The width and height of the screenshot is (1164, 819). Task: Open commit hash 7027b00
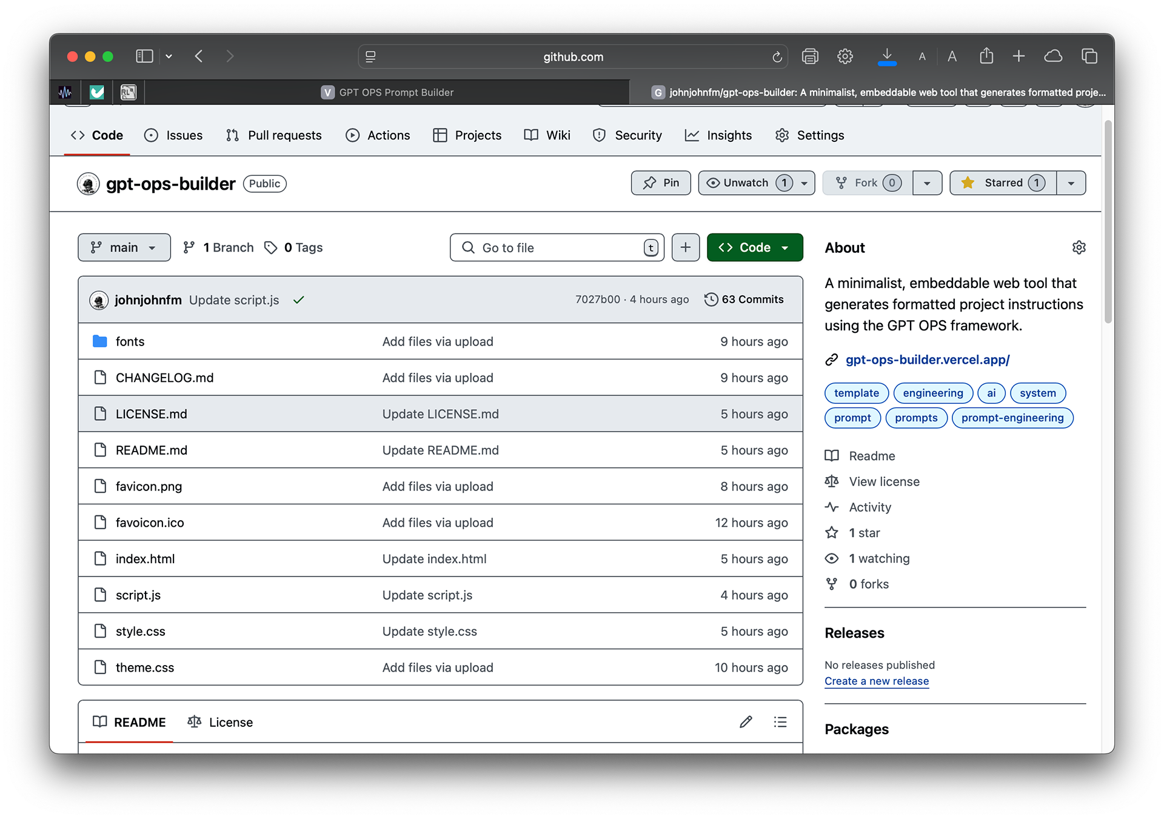click(598, 299)
